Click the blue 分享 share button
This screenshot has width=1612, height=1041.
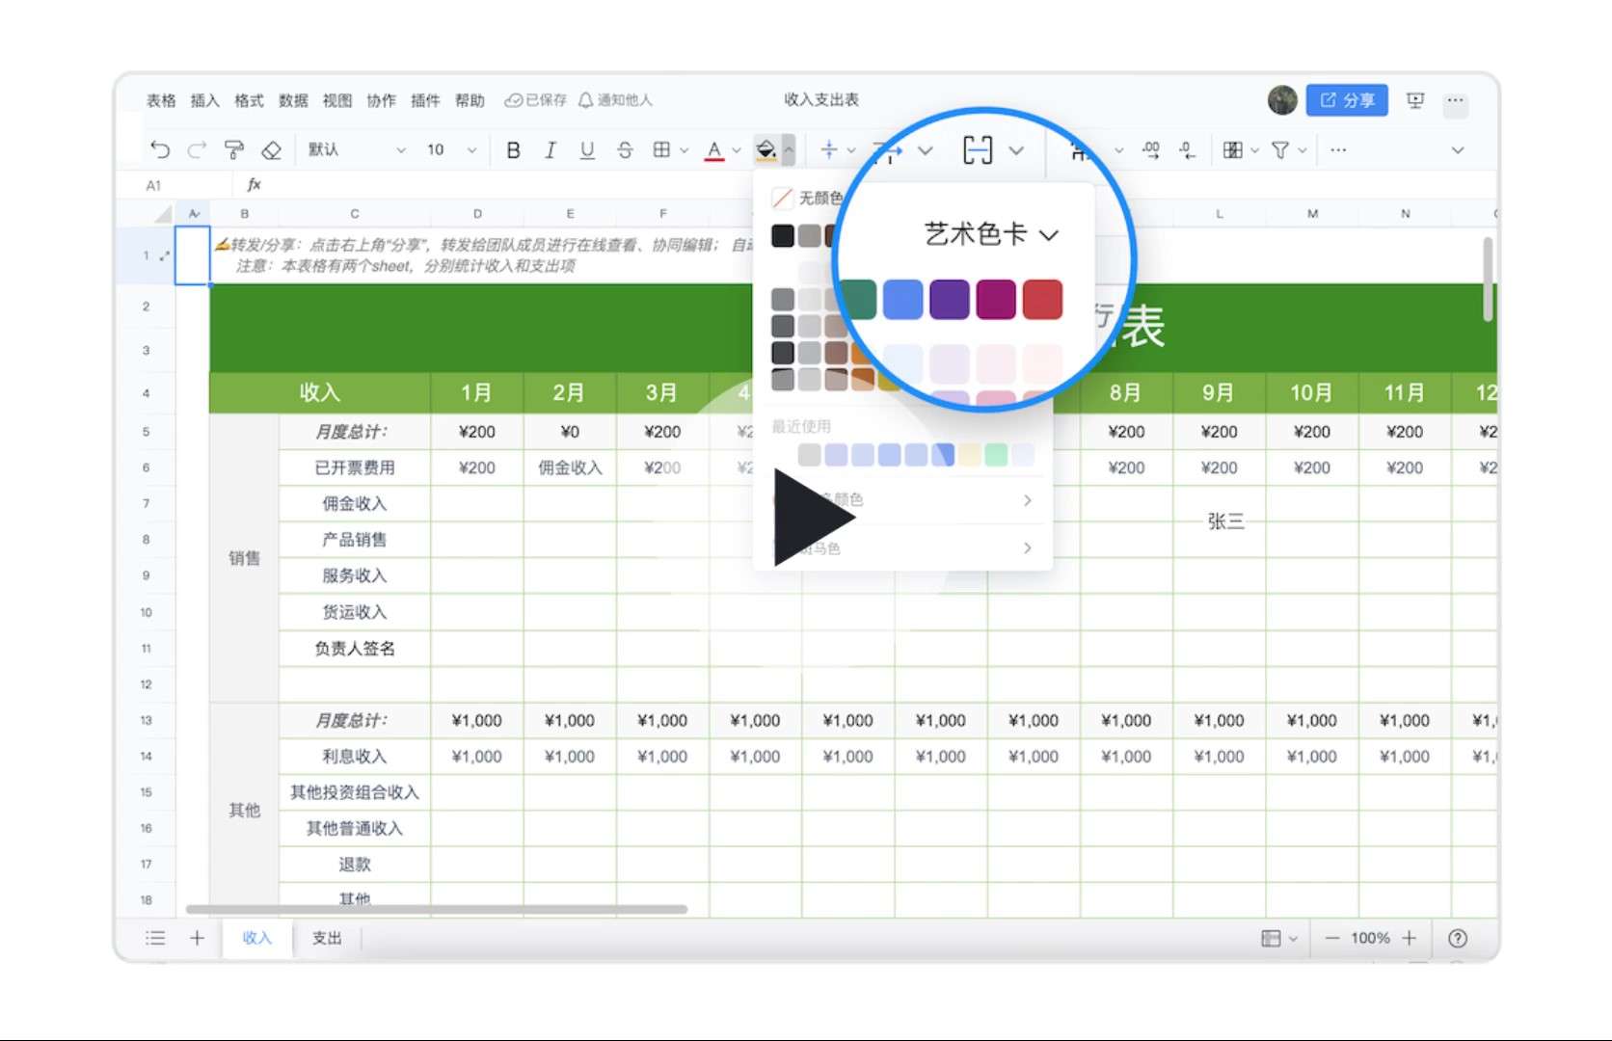click(1347, 100)
